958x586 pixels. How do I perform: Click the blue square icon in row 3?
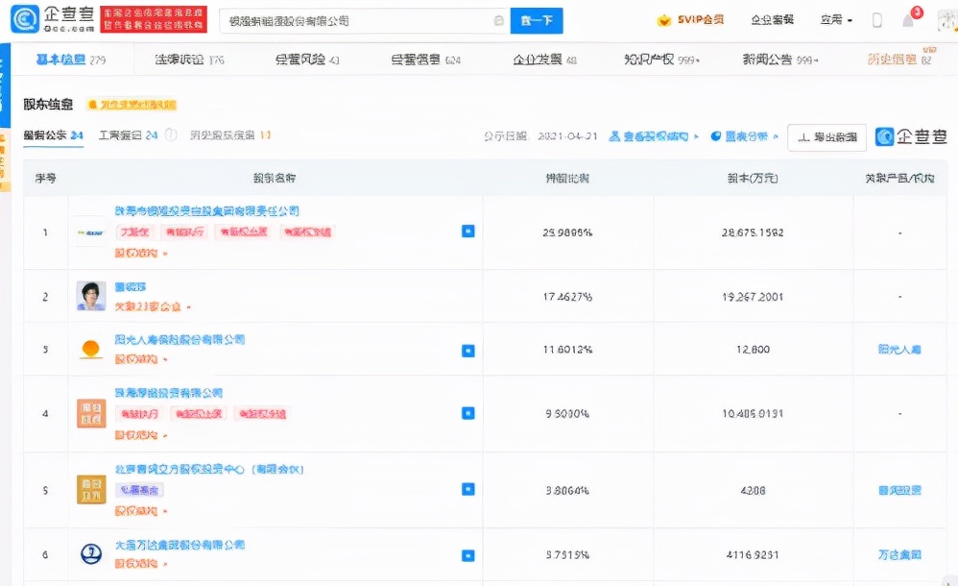click(468, 351)
